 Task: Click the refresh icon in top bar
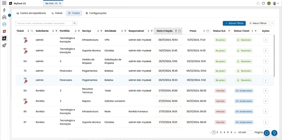click(x=263, y=3)
